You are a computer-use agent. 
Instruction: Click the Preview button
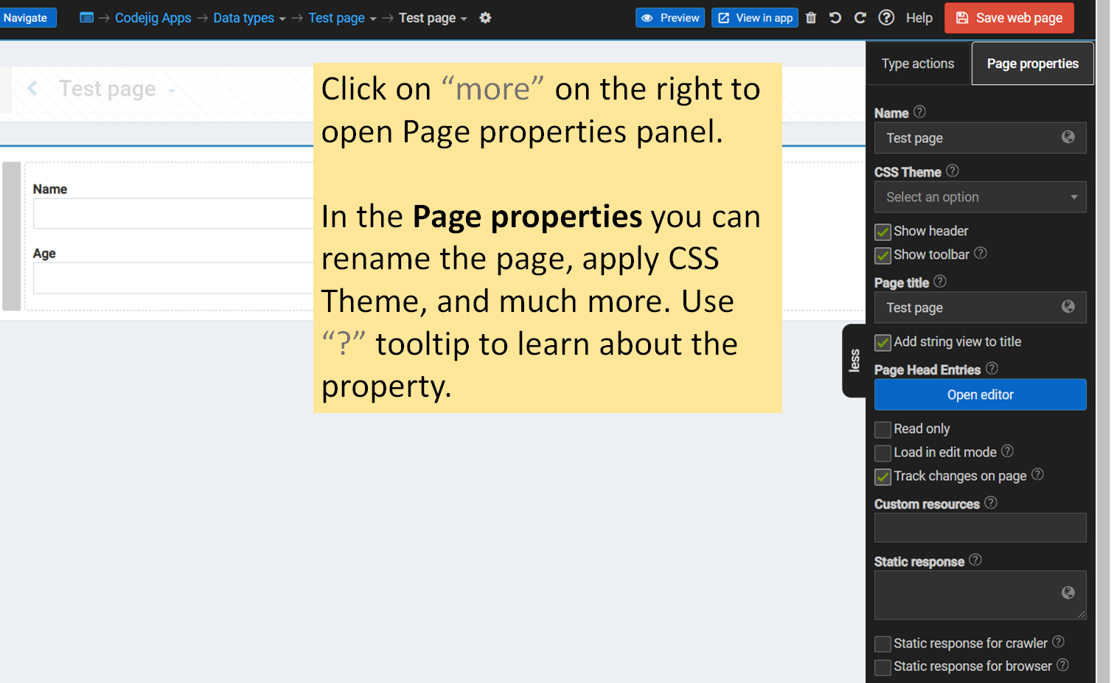(670, 18)
